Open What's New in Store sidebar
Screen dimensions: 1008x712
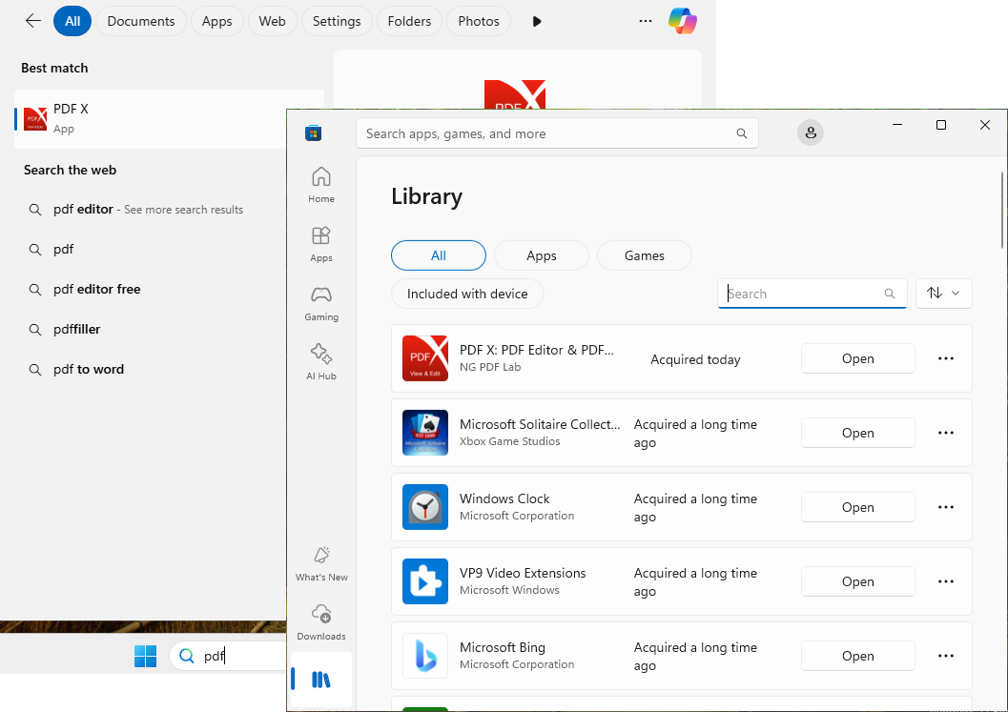coord(320,563)
